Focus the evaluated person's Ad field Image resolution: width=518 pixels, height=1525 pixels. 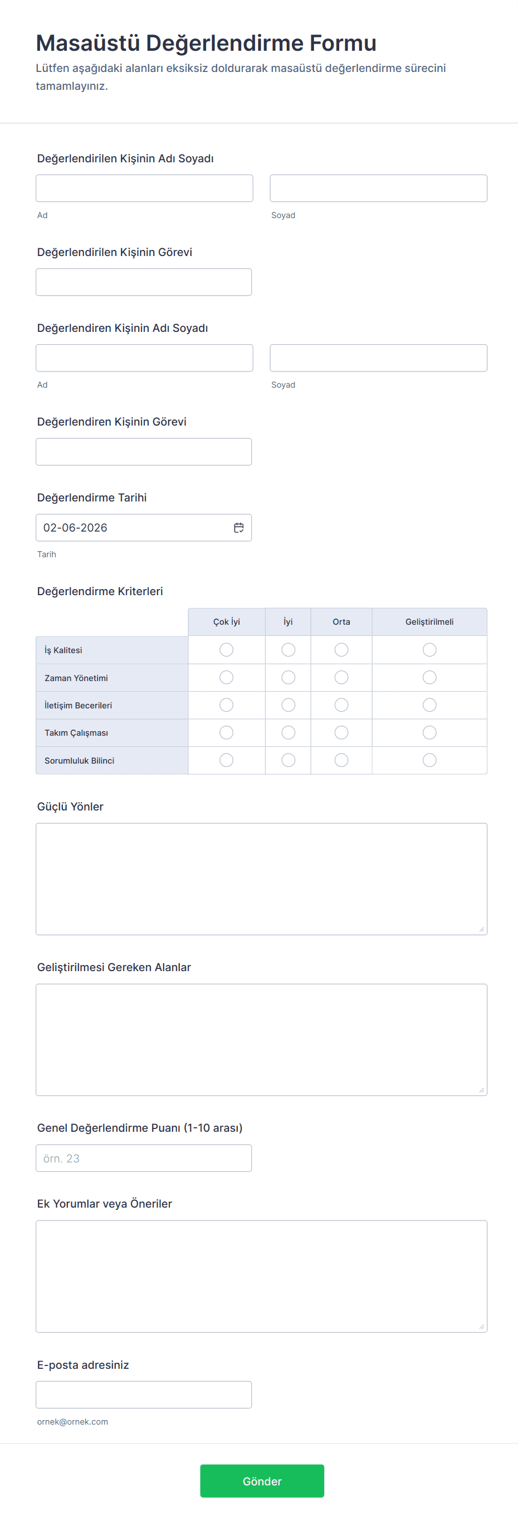(x=144, y=189)
